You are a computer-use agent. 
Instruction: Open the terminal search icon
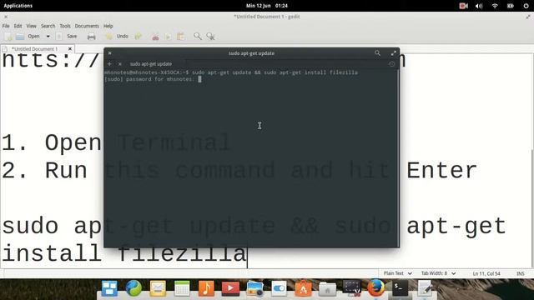coord(377,53)
